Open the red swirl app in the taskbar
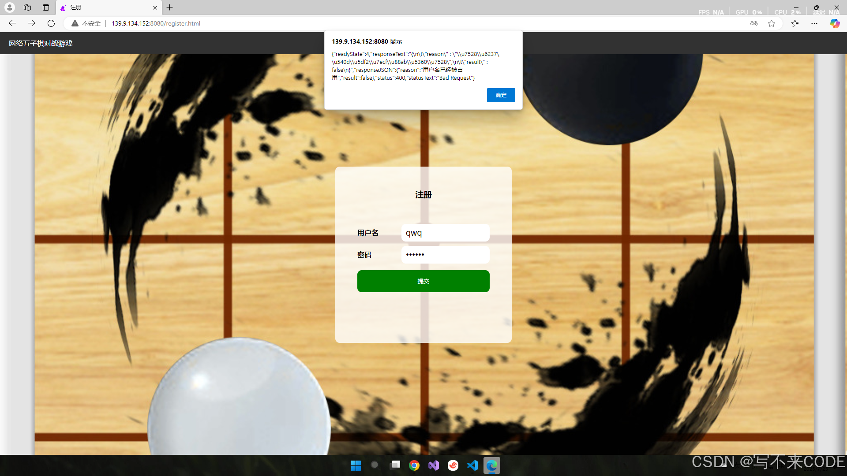The image size is (847, 476). (453, 465)
